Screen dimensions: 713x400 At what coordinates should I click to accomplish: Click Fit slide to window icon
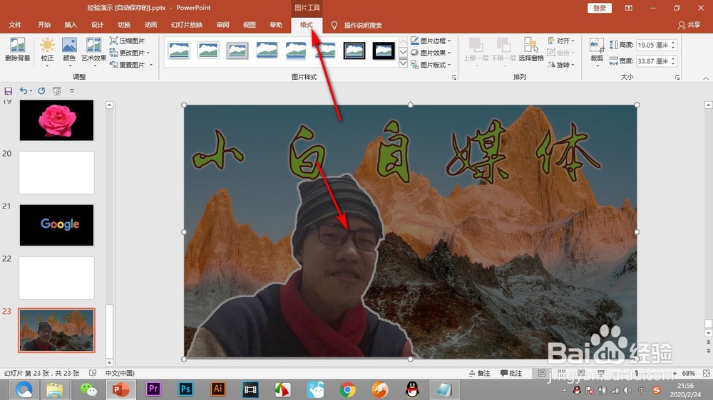pos(706,373)
